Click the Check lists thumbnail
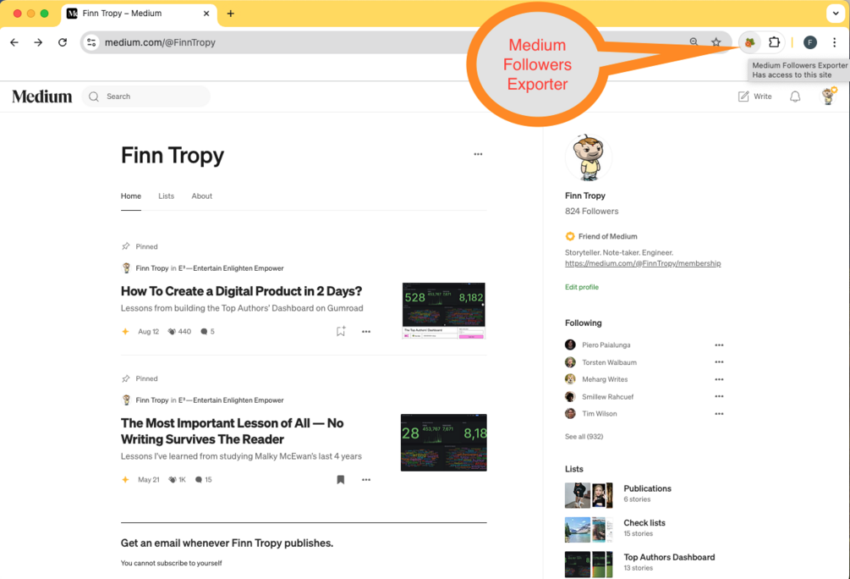The width and height of the screenshot is (850, 579). (x=589, y=530)
